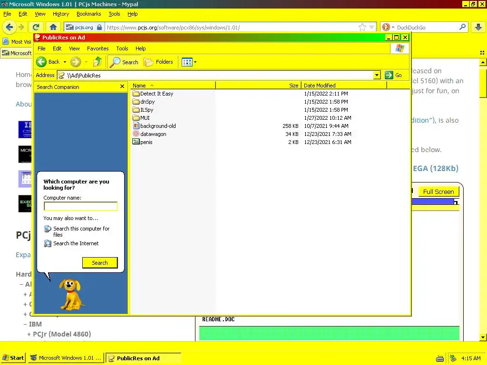Click the Views icon in Explorer toolbar
487x365 pixels.
(x=187, y=62)
